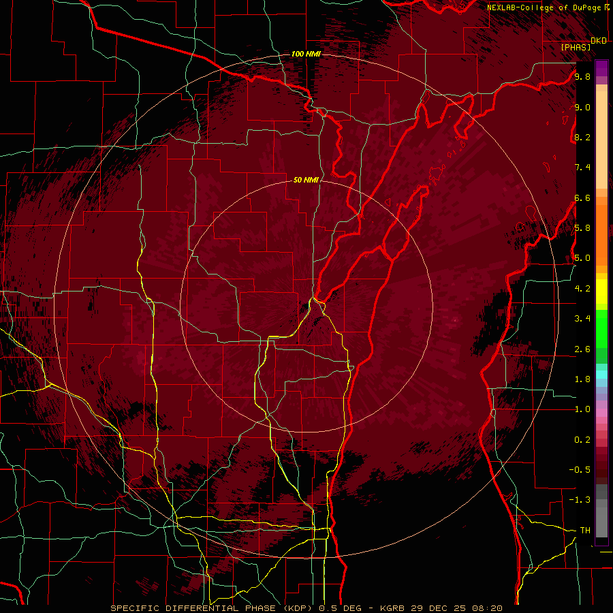Click the 5.8 scale label
613x613 pixels.
coord(582,228)
